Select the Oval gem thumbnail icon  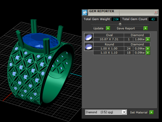pos(89,37)
